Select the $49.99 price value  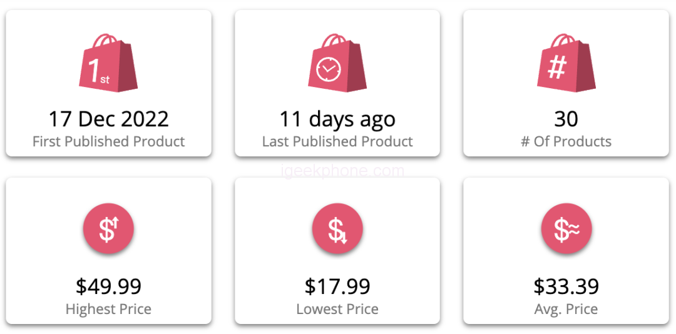(108, 286)
